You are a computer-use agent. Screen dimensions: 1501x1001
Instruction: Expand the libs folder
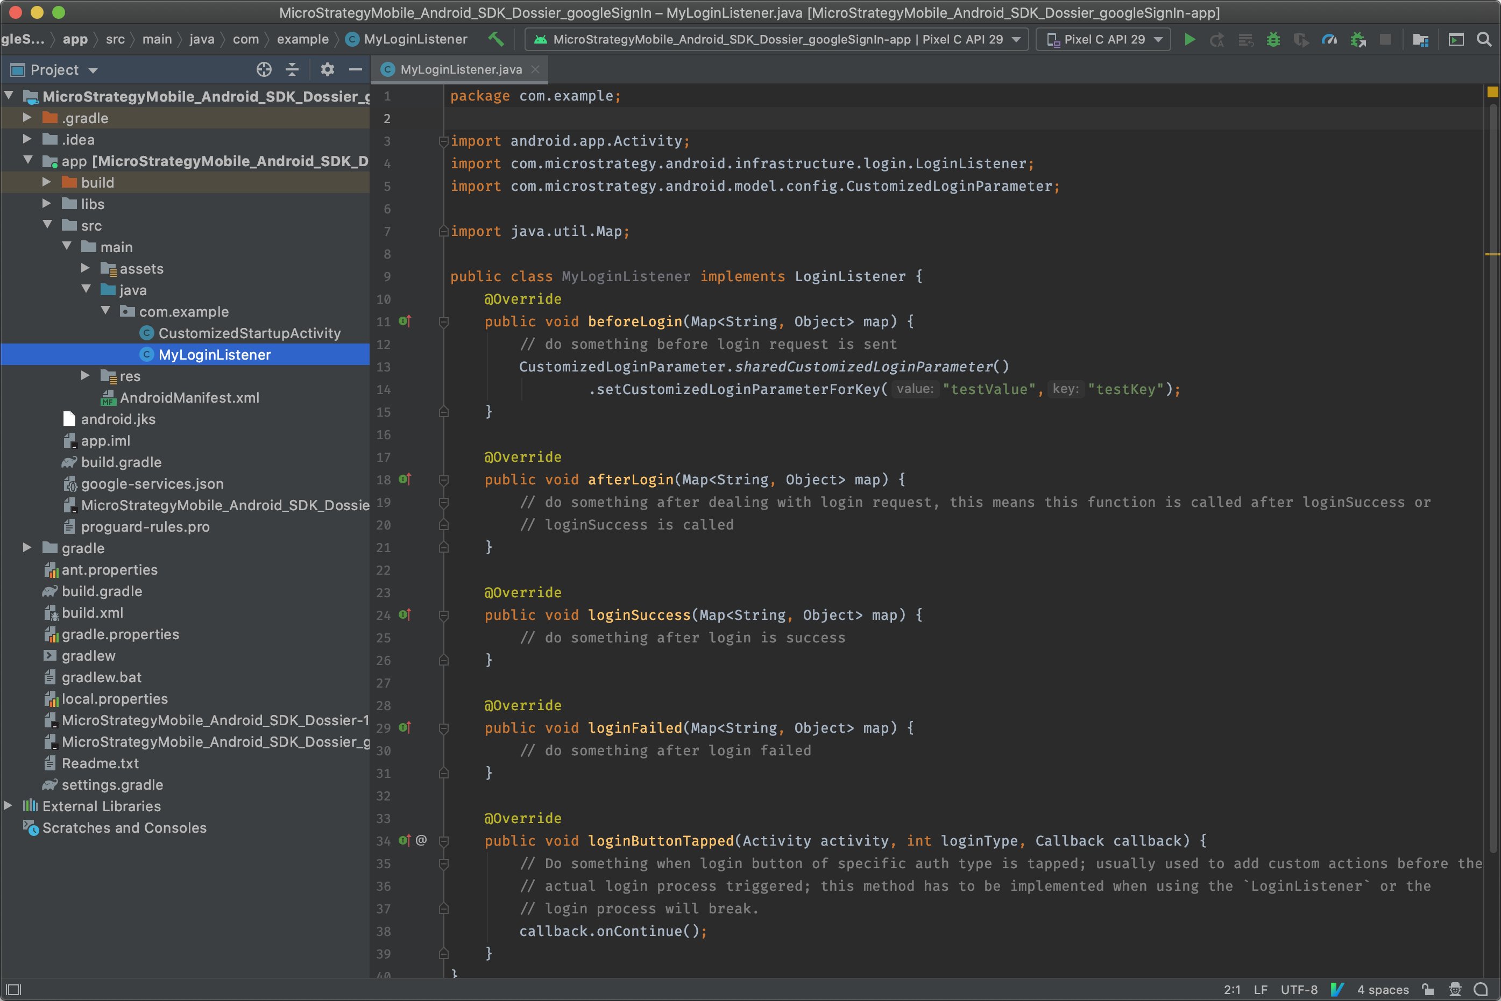47,204
